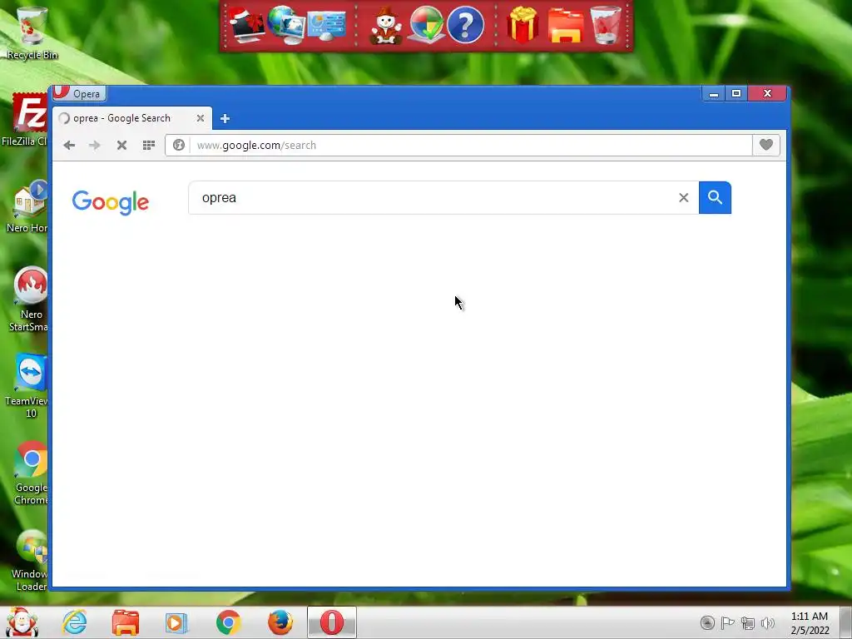This screenshot has height=639, width=852.
Task: Launch Internet Explorer from taskbar
Action: pyautogui.click(x=74, y=622)
